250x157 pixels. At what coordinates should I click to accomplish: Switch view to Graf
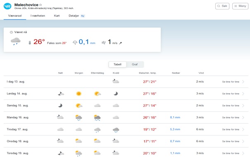point(135,65)
